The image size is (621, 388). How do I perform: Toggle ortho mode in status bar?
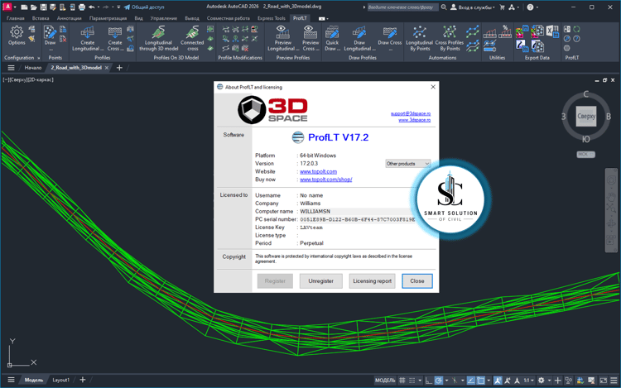(429, 380)
